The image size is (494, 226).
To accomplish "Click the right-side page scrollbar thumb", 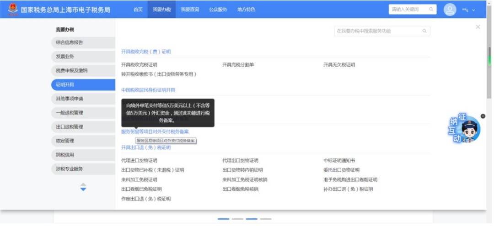I will click(x=489, y=57).
